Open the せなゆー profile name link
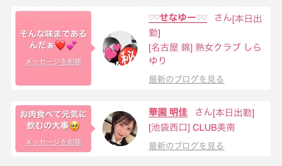Viewport: 282px width, 166px height. coord(178,17)
